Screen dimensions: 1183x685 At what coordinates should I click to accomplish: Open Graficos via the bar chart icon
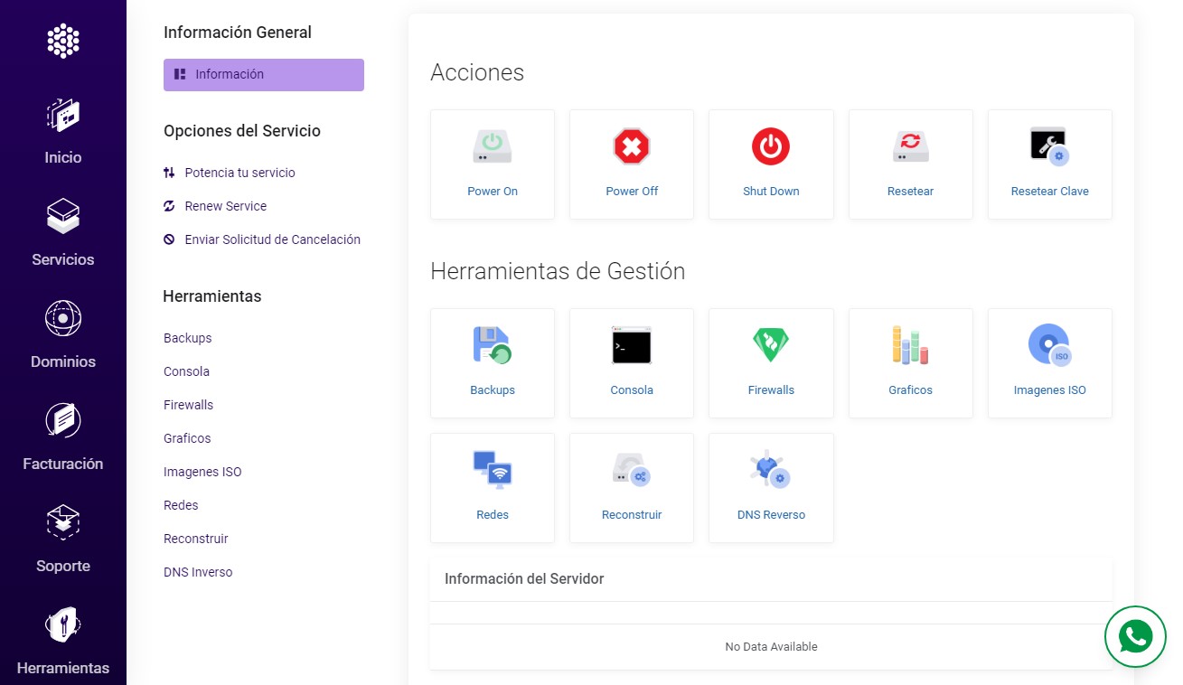tap(910, 344)
